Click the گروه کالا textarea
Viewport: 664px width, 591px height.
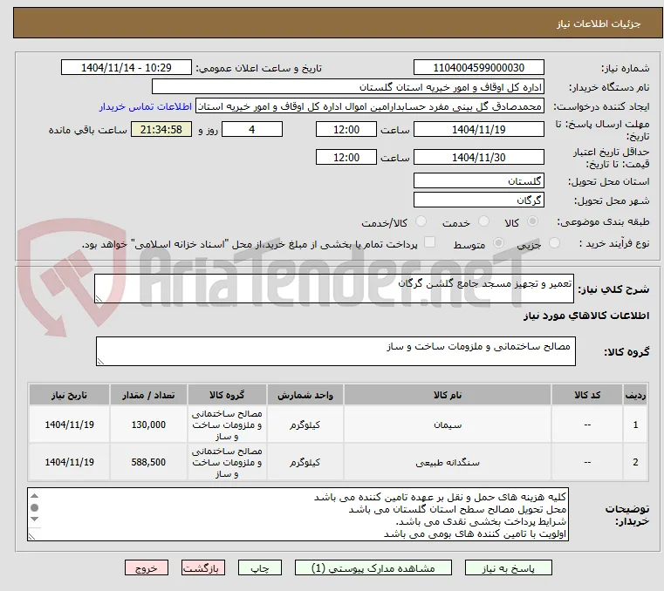point(335,351)
